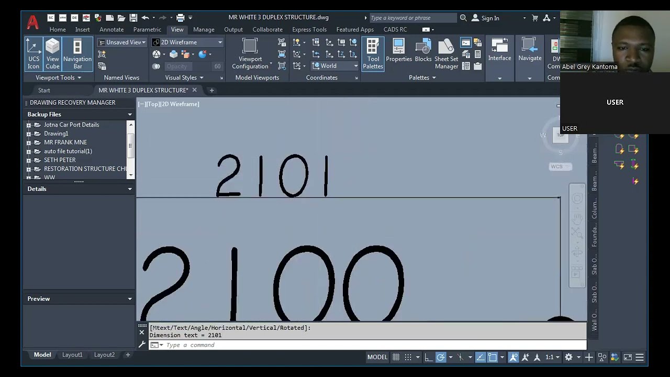Expand the Viewport Tools panel
The image size is (670, 377).
pos(58,77)
